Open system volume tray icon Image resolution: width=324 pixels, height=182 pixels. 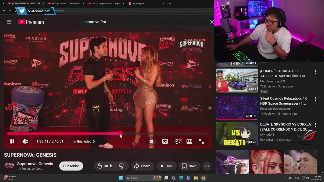point(307,178)
